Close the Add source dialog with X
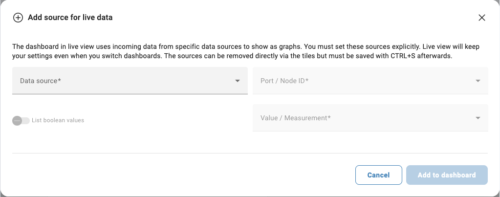 click(x=481, y=18)
